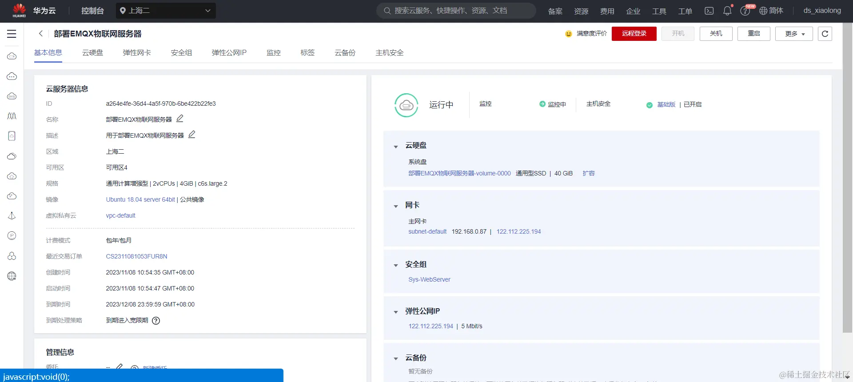
Task: Click the back arrow beside server name
Action: click(x=41, y=34)
